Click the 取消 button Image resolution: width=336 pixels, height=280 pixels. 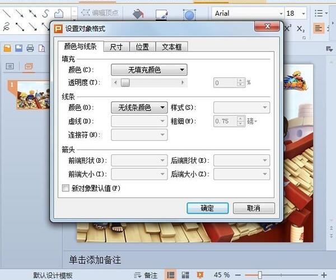(x=254, y=208)
